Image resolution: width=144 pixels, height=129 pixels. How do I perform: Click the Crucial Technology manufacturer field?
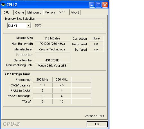(52, 49)
